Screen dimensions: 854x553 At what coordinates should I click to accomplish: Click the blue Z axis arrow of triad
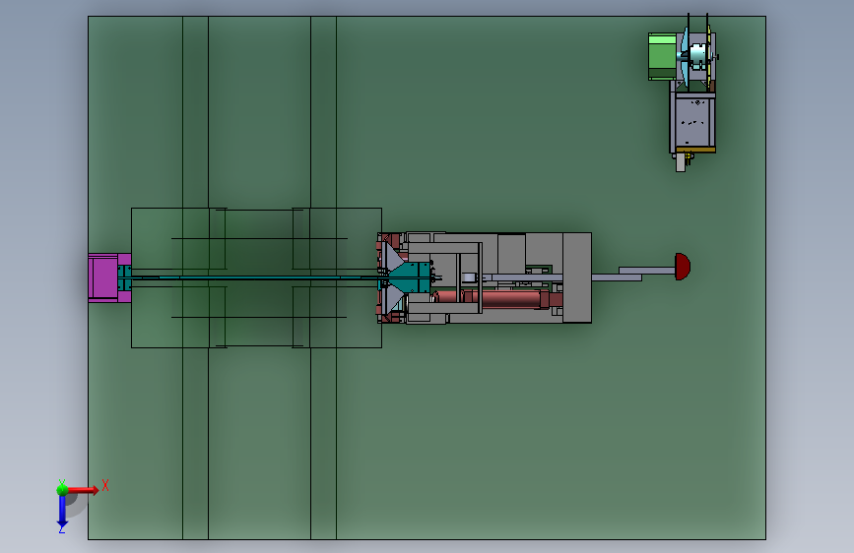click(x=62, y=513)
